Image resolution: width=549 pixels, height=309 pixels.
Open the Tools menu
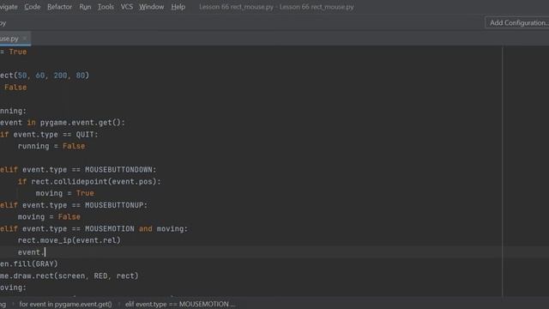click(106, 7)
